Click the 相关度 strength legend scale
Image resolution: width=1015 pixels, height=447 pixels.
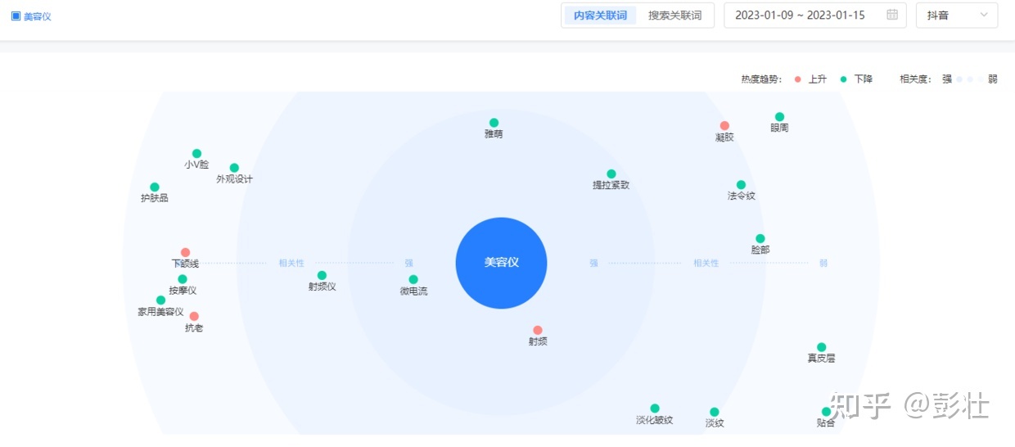coord(970,79)
